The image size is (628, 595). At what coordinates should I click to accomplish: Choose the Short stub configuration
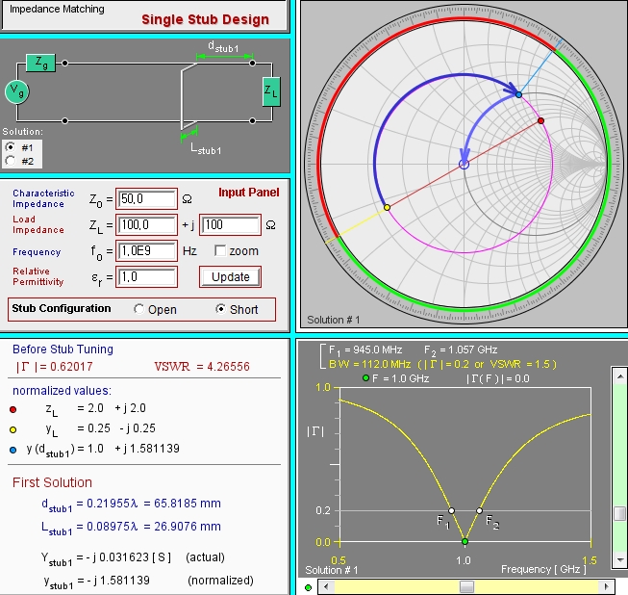220,309
